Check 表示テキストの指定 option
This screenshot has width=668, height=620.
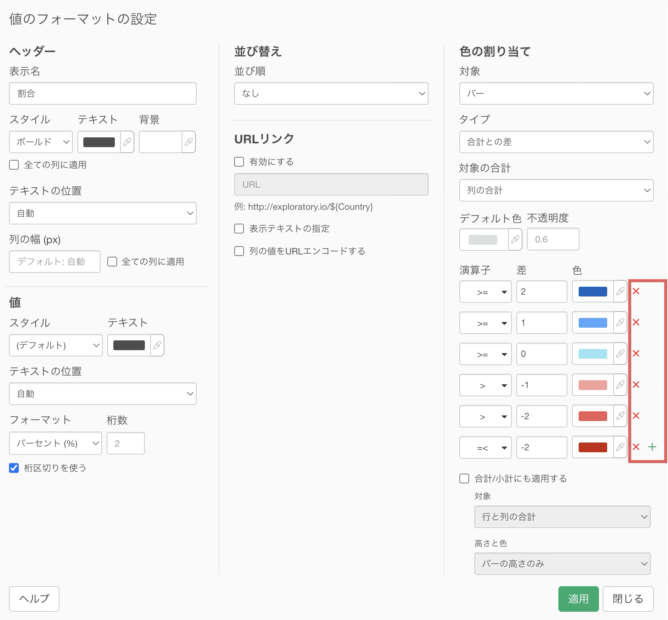point(239,229)
